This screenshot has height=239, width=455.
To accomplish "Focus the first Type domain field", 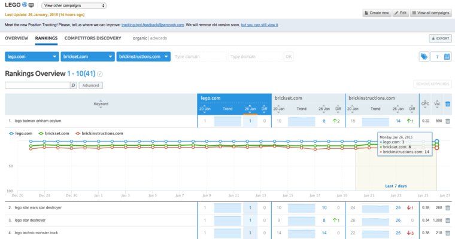I will [x=199, y=57].
